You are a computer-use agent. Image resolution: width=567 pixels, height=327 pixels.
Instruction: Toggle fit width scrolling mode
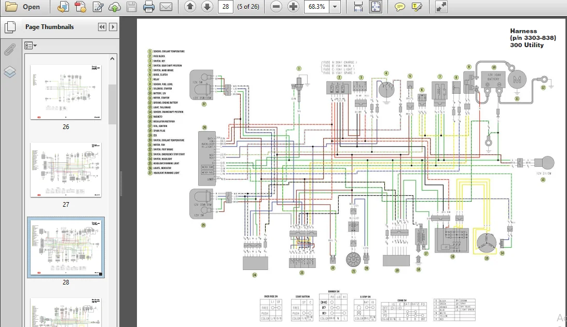358,7
